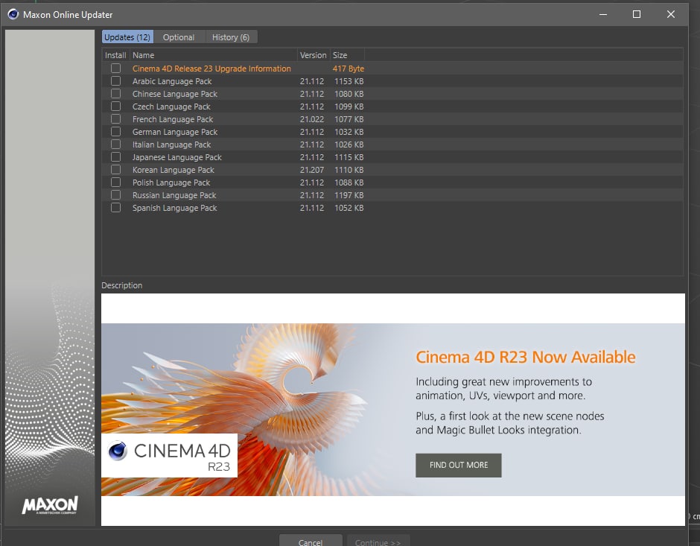This screenshot has width=700, height=546.
Task: Click the Chinese Language Pack entry
Action: click(x=174, y=94)
